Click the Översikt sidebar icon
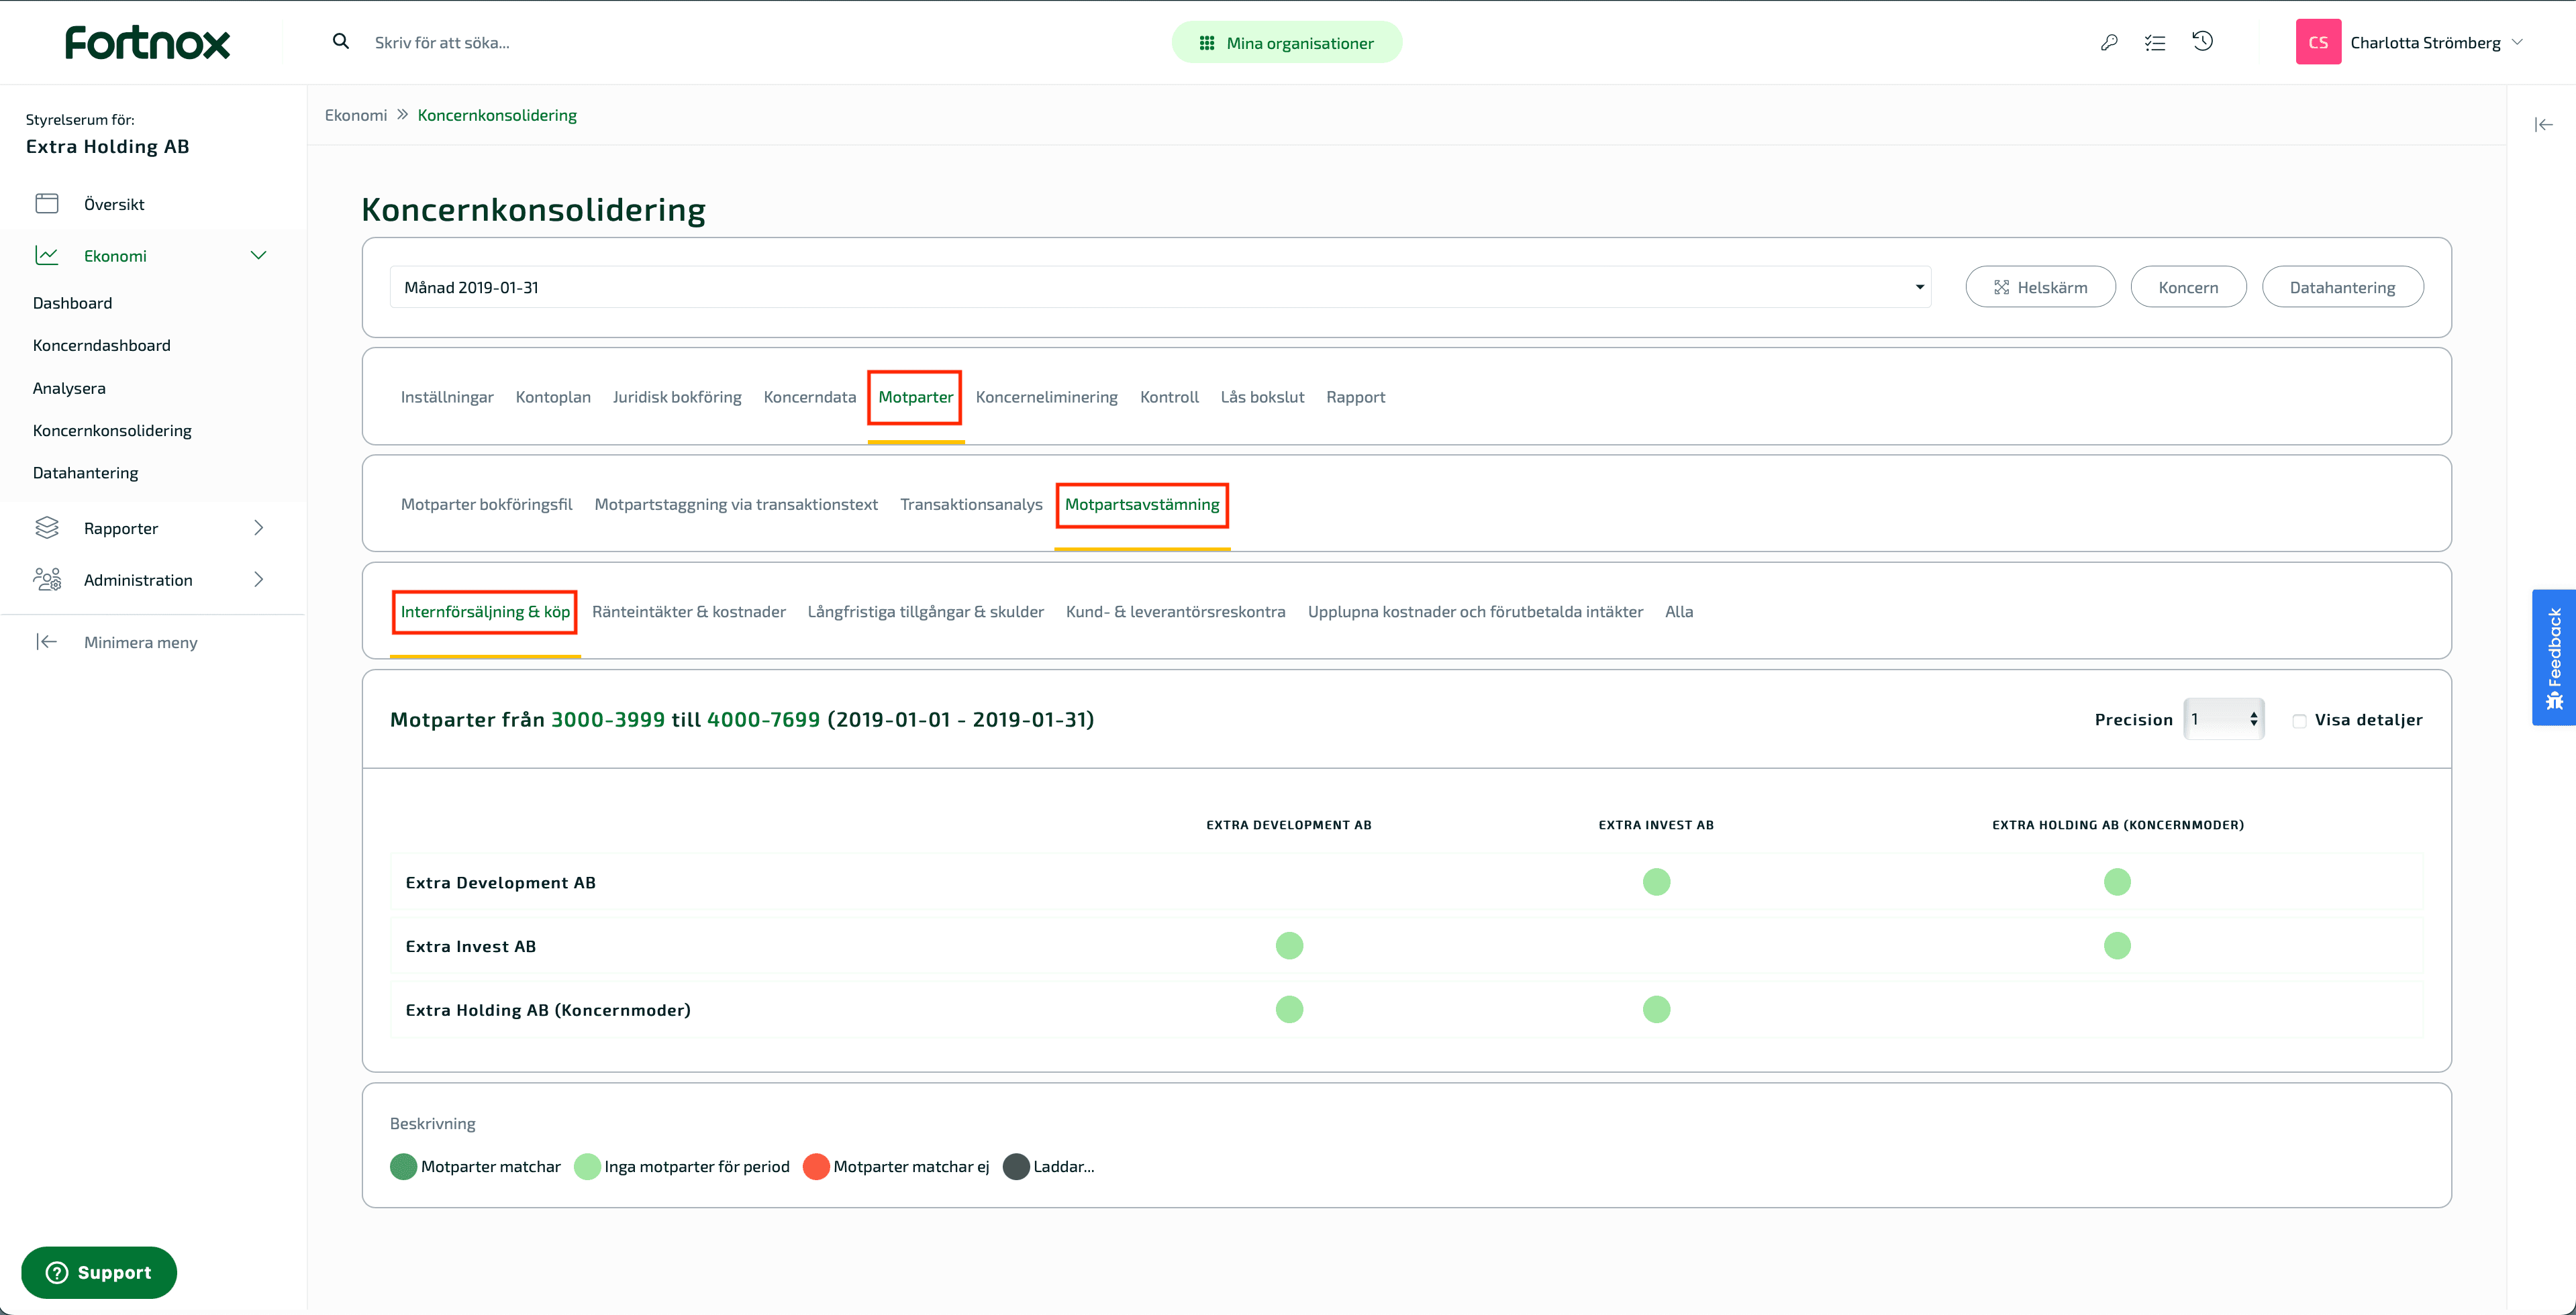Image resolution: width=2576 pixels, height=1315 pixels. coord(47,204)
